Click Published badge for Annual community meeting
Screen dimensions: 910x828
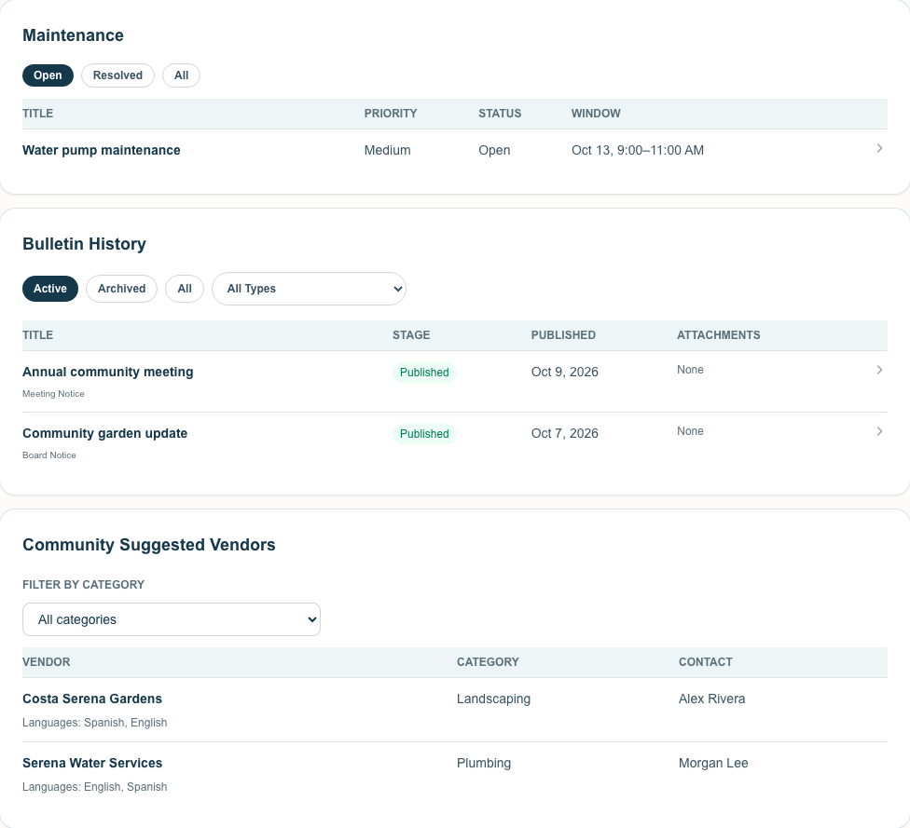(424, 373)
